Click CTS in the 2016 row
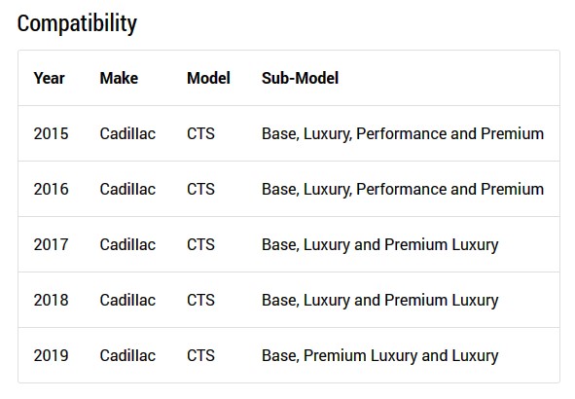Screen dimensions: 575x399 200,189
